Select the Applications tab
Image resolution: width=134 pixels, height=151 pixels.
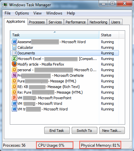pyautogui.click(x=16, y=21)
